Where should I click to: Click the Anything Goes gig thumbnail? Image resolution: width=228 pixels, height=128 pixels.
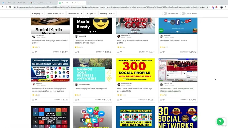tap(136, 26)
